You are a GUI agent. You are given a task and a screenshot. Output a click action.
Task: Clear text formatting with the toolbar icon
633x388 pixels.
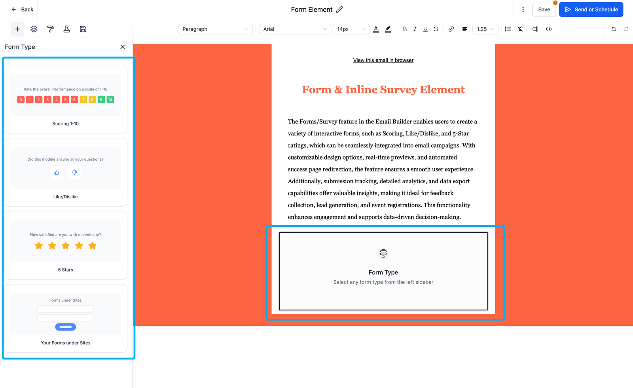coord(520,29)
